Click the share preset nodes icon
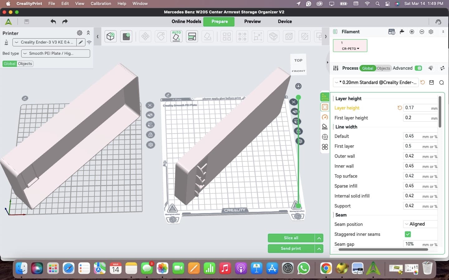The image size is (449, 280). [442, 68]
